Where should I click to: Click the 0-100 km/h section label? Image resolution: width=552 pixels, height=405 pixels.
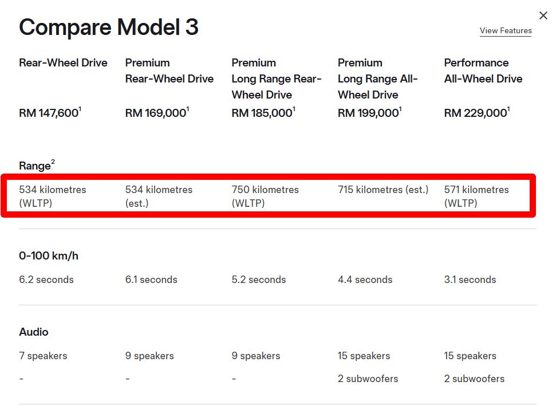49,256
